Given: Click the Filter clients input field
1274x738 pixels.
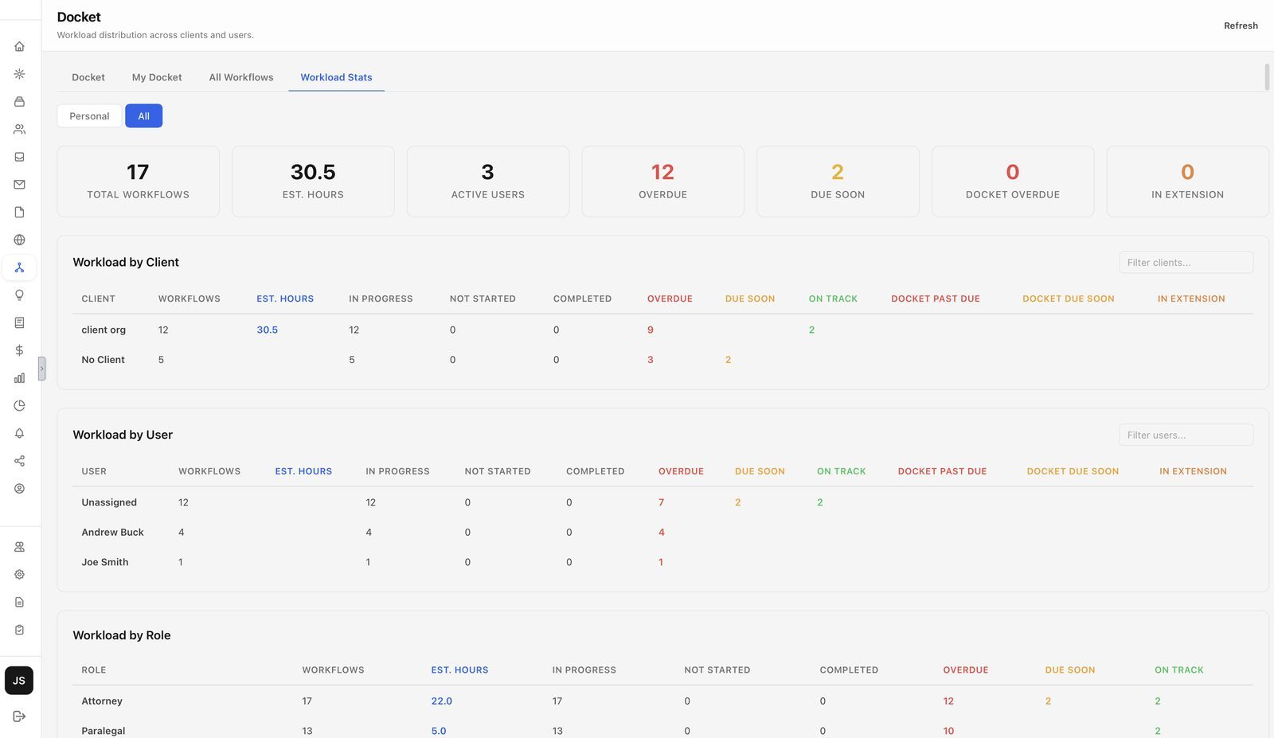Looking at the screenshot, I should (1186, 263).
